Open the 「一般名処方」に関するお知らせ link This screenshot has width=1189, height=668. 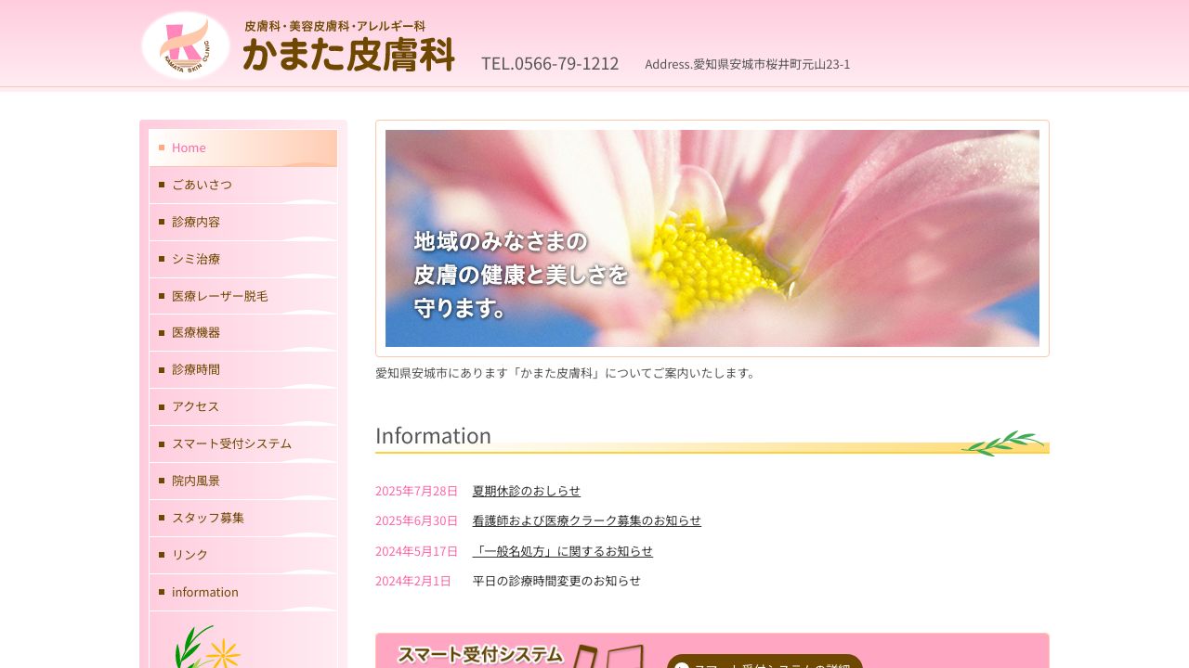[563, 551]
